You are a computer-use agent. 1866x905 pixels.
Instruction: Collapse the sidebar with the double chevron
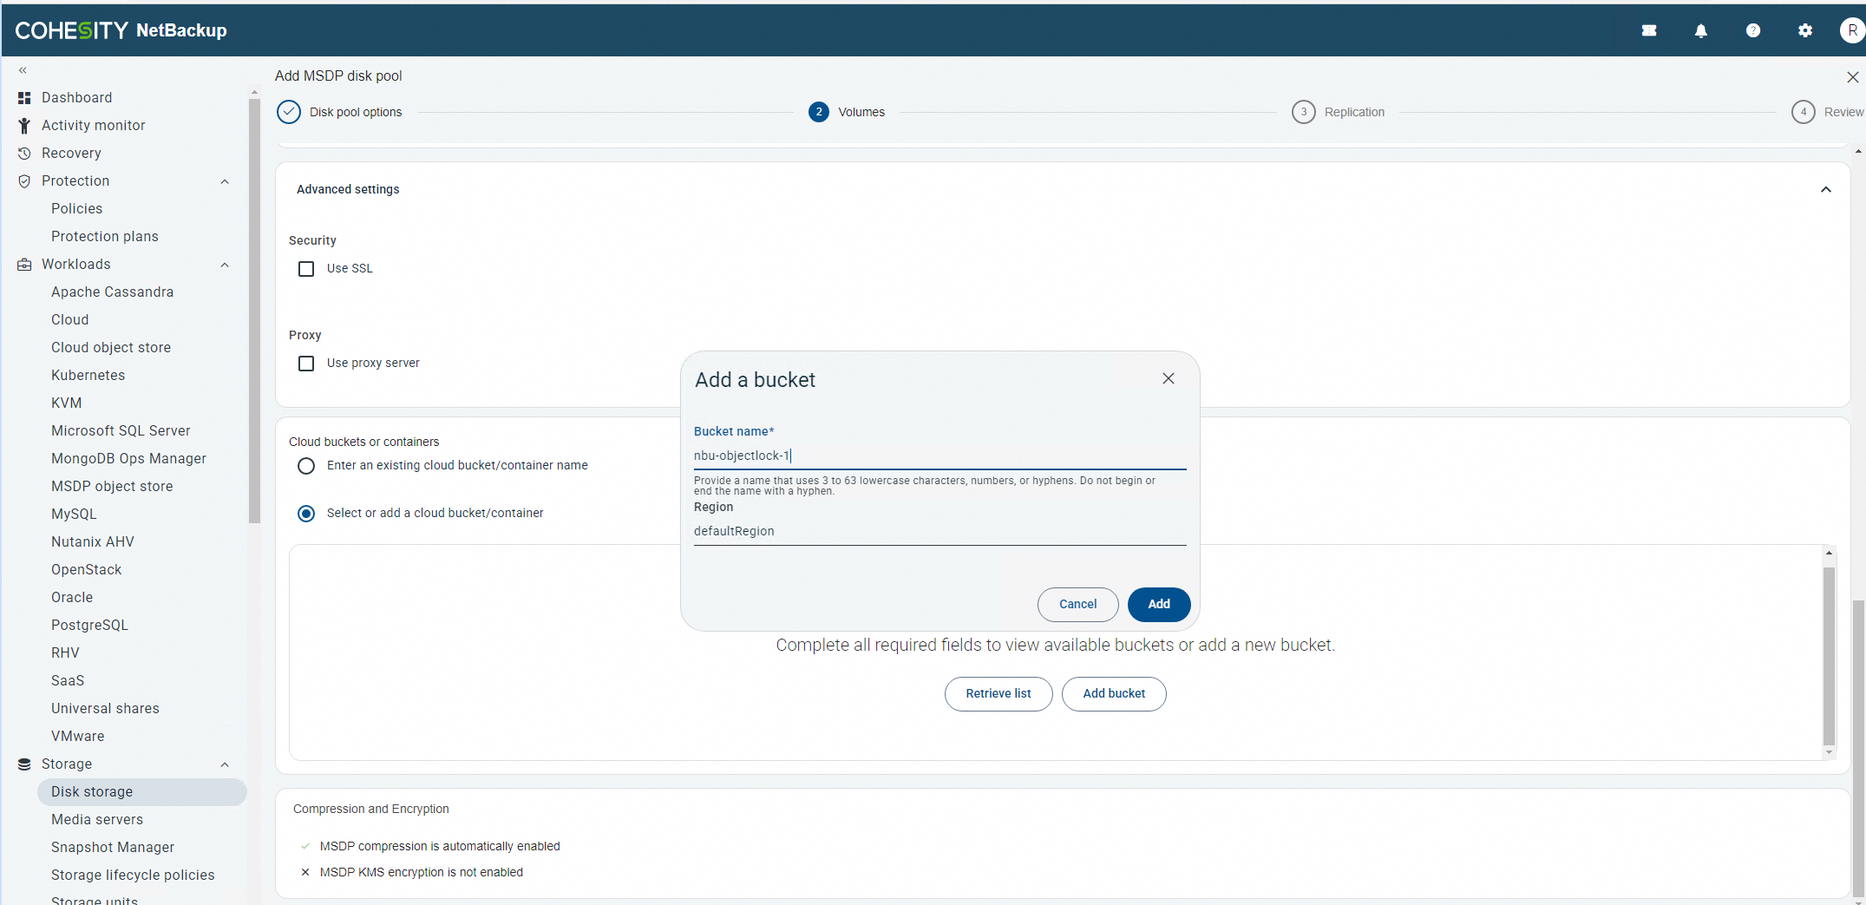point(23,70)
